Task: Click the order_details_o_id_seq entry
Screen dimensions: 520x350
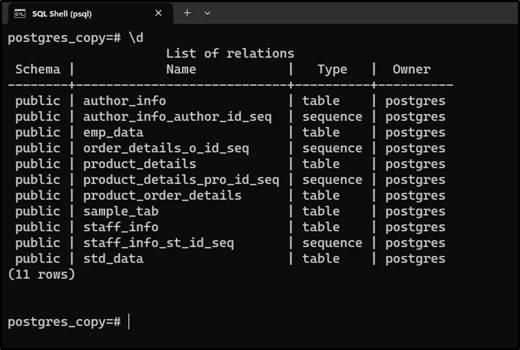Action: (x=166, y=149)
